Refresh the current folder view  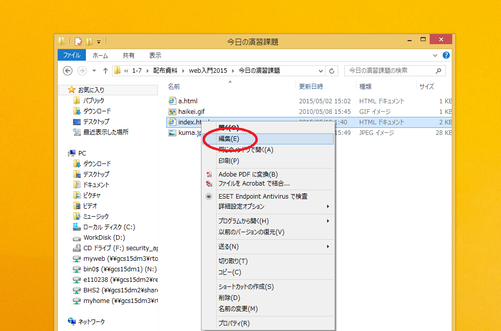332,71
